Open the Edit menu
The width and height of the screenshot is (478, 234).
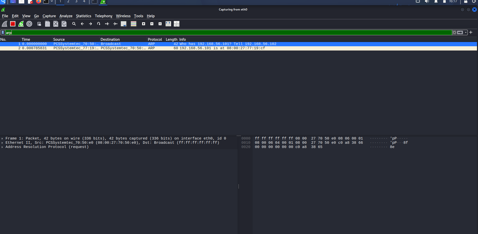(15, 16)
